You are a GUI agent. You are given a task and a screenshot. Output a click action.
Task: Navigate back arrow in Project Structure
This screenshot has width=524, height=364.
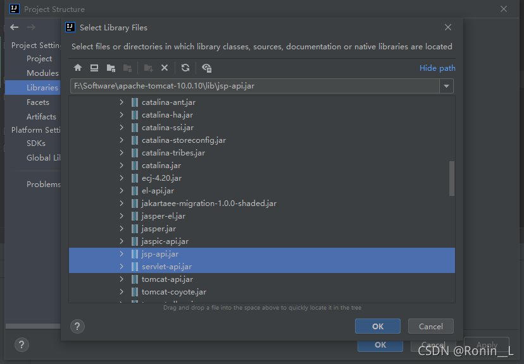[15, 27]
